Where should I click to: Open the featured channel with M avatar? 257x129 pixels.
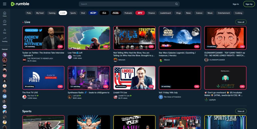pos(5,96)
